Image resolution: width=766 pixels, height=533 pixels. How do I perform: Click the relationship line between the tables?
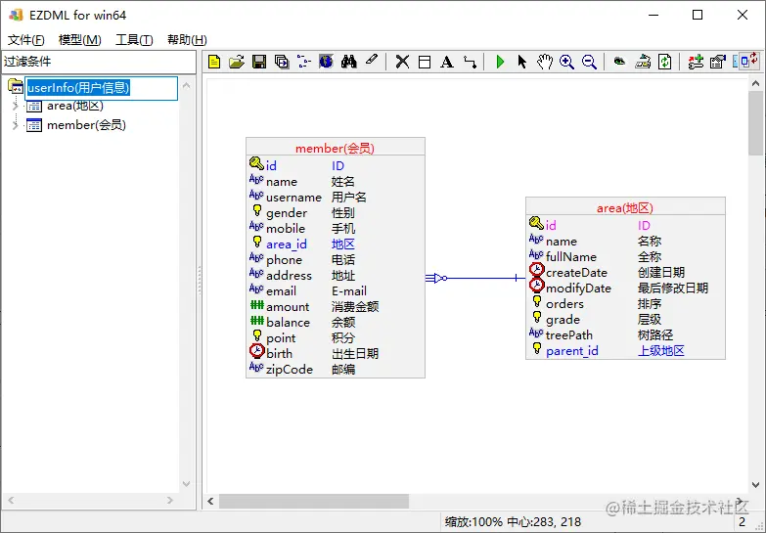(x=475, y=278)
